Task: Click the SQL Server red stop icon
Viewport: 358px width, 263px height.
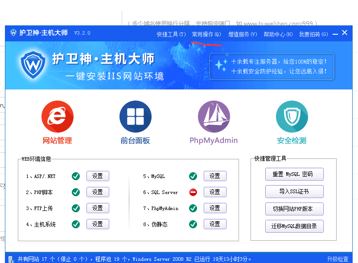Action: pyautogui.click(x=193, y=192)
